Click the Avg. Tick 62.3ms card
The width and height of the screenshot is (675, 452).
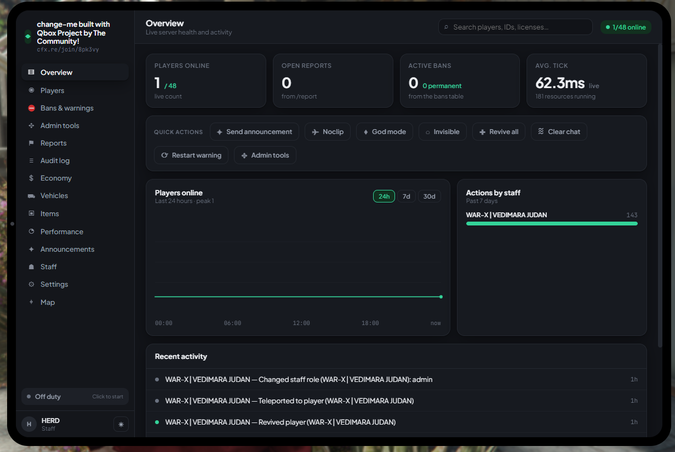pos(587,80)
